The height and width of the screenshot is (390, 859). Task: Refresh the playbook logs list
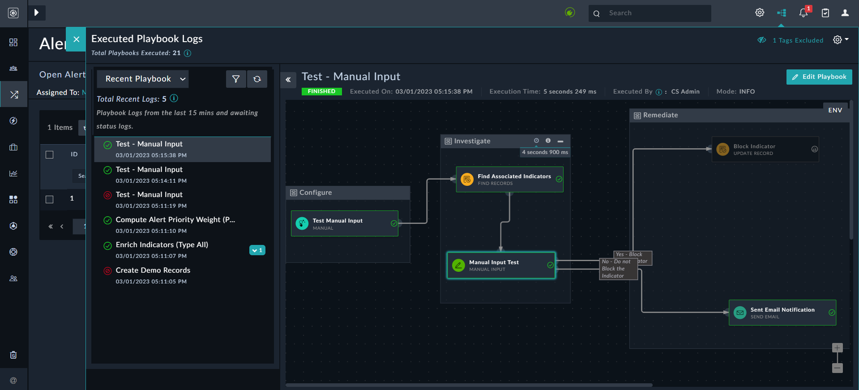(x=257, y=79)
